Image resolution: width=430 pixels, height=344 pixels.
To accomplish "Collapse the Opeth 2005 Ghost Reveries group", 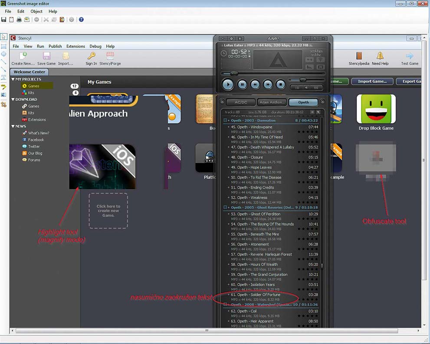I will click(225, 207).
